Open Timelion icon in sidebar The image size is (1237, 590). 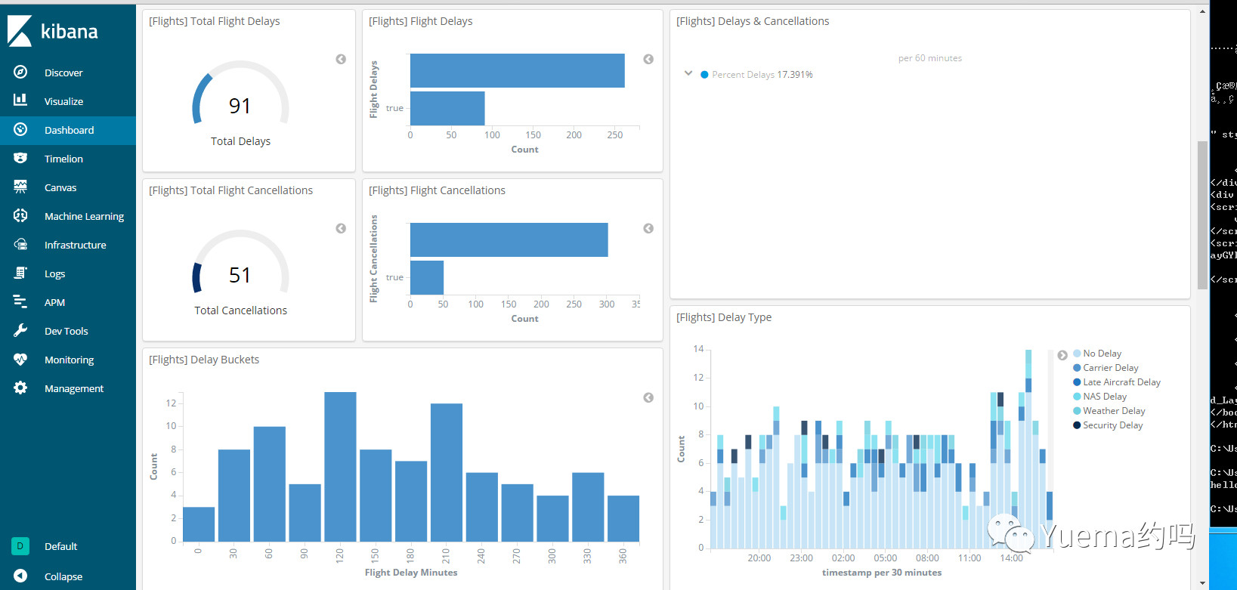pos(20,158)
